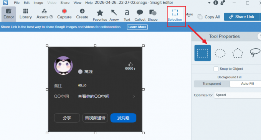The width and height of the screenshot is (261, 140).
Task: Open the Share menu
Action: tap(65, 3)
